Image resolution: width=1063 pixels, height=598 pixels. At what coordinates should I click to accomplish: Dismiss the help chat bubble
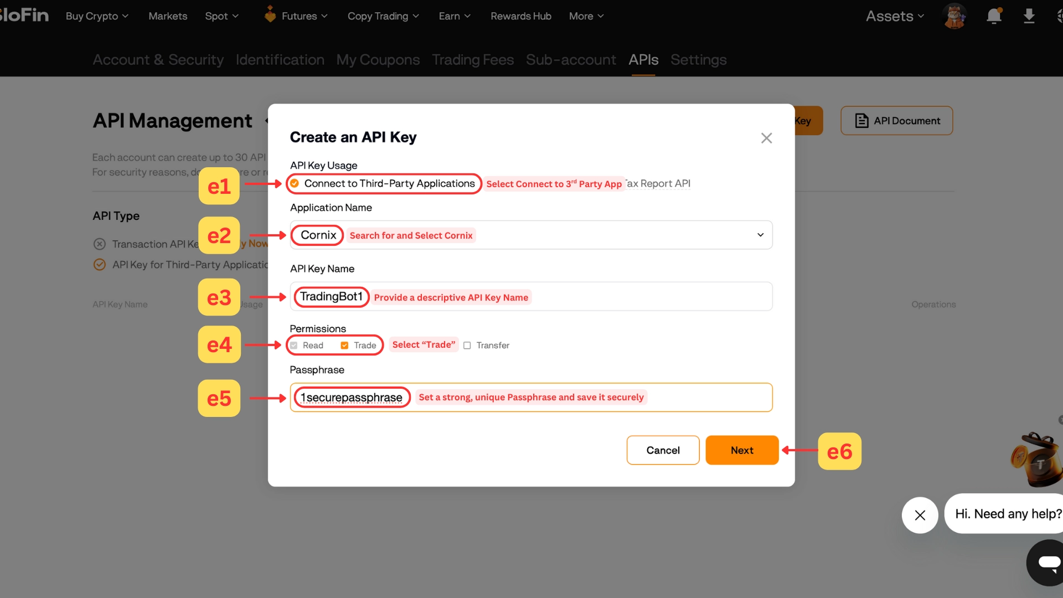pyautogui.click(x=920, y=515)
